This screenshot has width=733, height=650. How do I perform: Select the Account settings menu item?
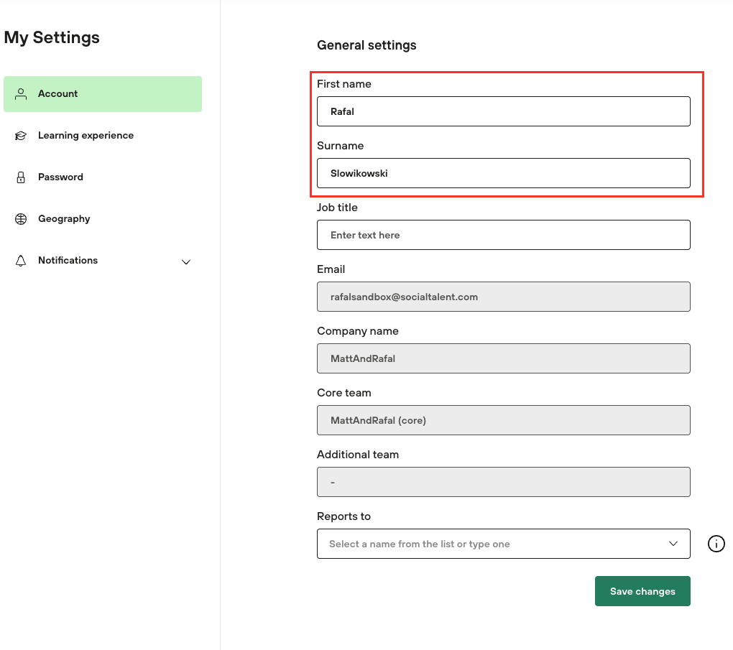tap(58, 93)
